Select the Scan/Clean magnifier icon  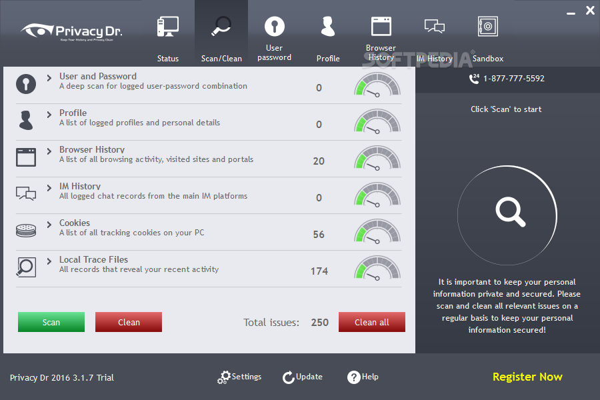221,26
